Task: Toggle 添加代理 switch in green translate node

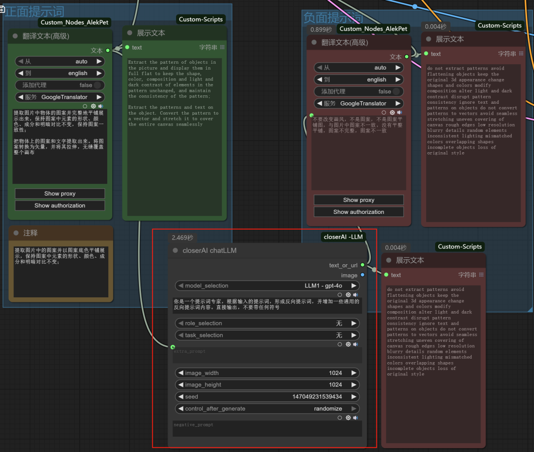Action: tap(97, 85)
